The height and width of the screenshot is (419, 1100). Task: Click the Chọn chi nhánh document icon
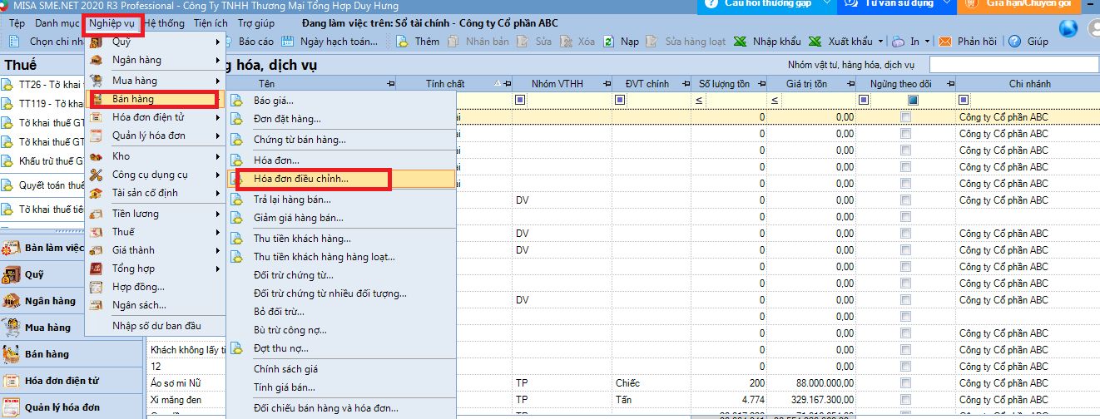click(x=14, y=41)
